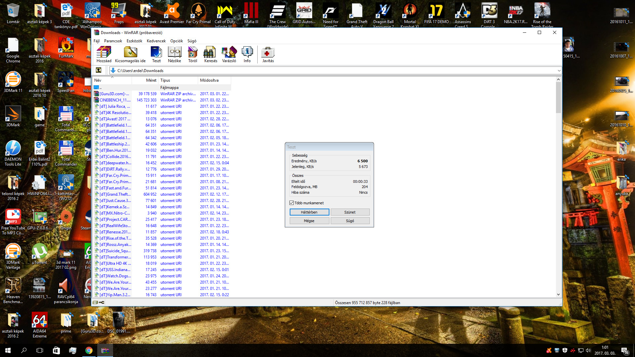Open Far Cry Primal desktop shortcut

tap(198, 14)
